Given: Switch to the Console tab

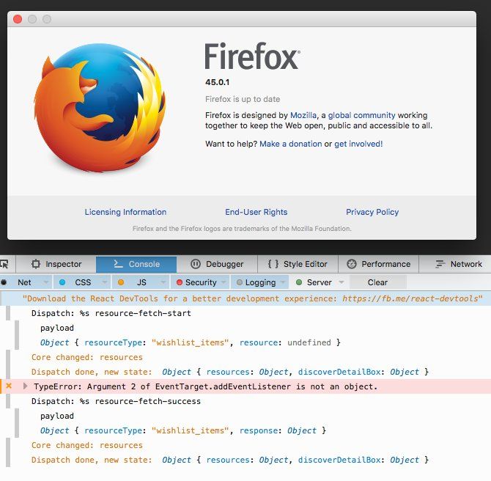Looking at the screenshot, I should pyautogui.click(x=136, y=264).
